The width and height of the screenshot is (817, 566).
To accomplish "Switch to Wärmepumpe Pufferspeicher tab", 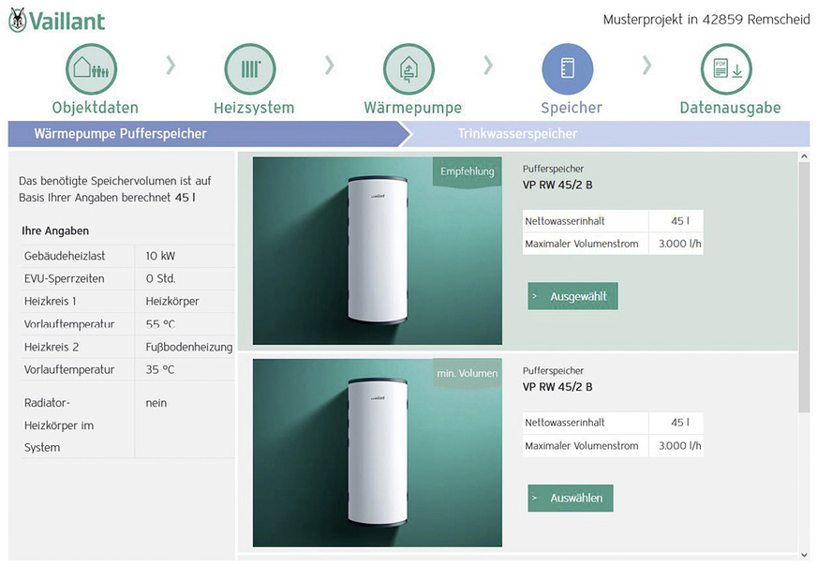I will (x=120, y=134).
